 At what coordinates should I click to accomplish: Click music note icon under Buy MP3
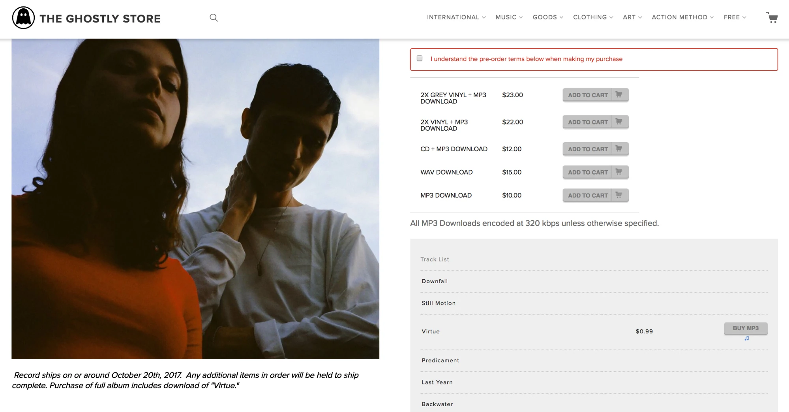pyautogui.click(x=746, y=339)
